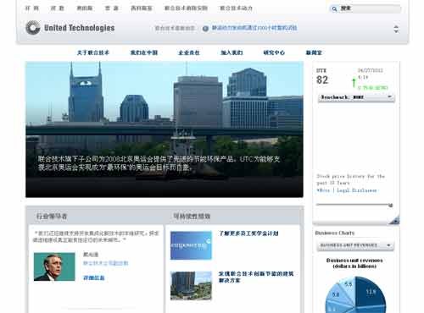Click the Business Charts heading
424x313 pixels.
coord(335,233)
